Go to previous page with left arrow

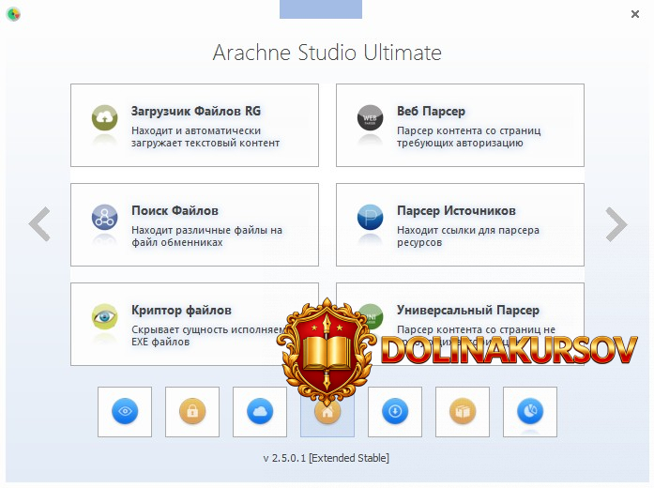39,224
